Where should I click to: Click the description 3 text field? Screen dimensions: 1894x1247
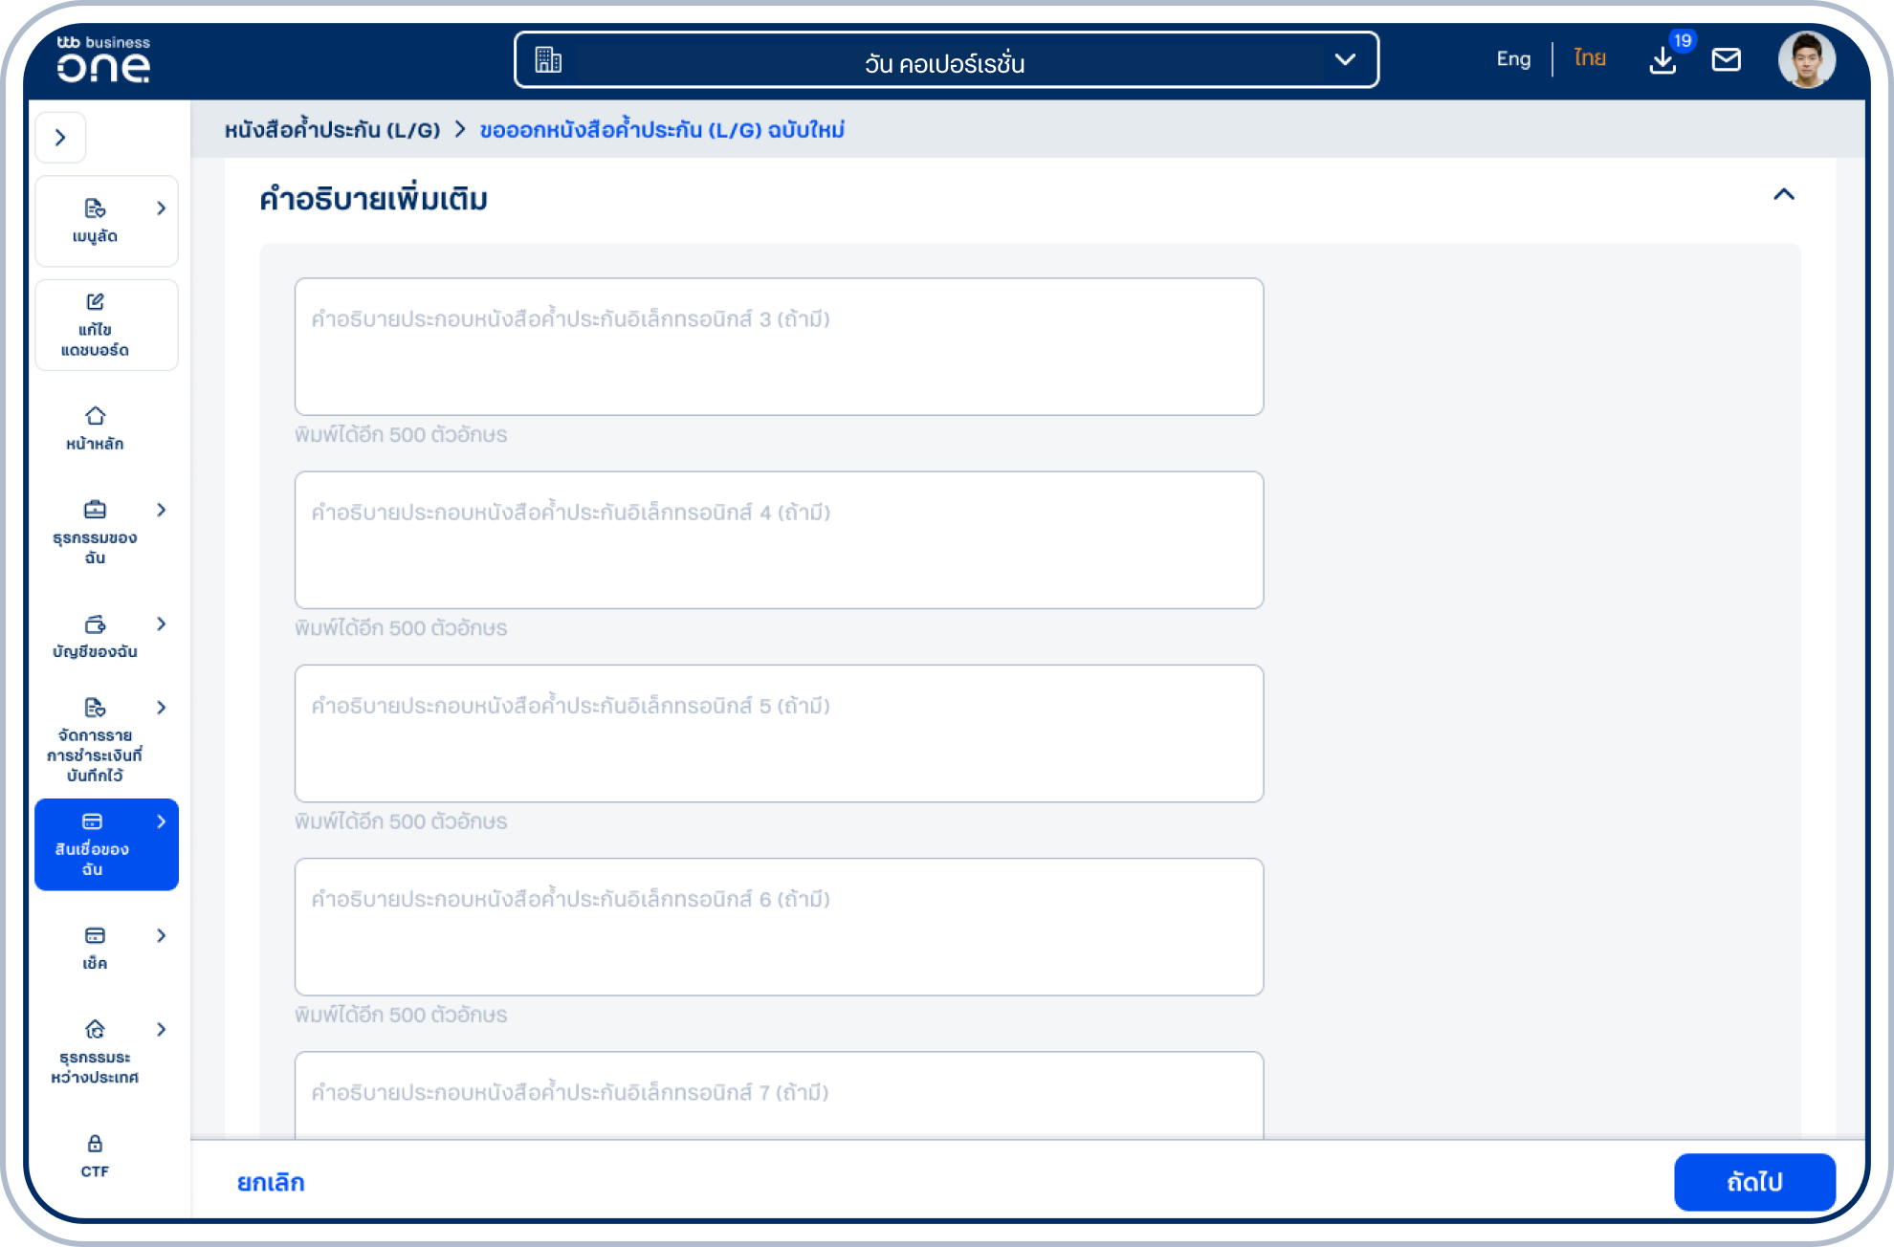778,347
